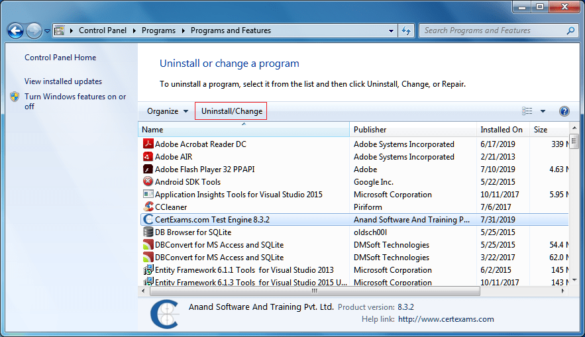Image resolution: width=585 pixels, height=337 pixels.
Task: Click the Control Panel address bar icon
Action: (x=60, y=30)
